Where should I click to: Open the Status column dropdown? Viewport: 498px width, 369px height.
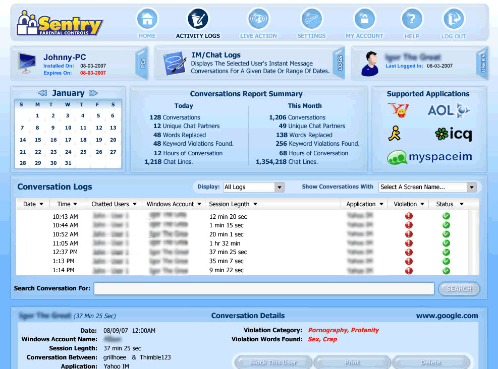[x=462, y=204]
